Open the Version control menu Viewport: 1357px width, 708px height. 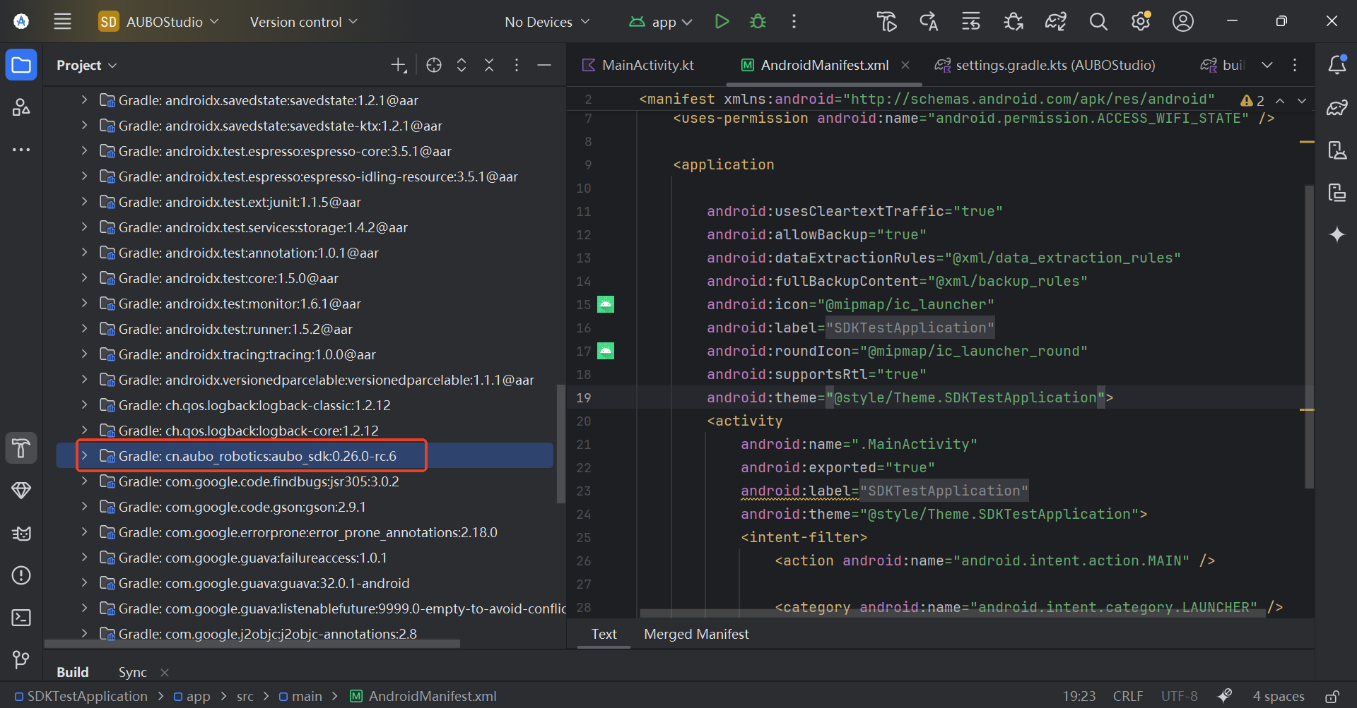(304, 21)
